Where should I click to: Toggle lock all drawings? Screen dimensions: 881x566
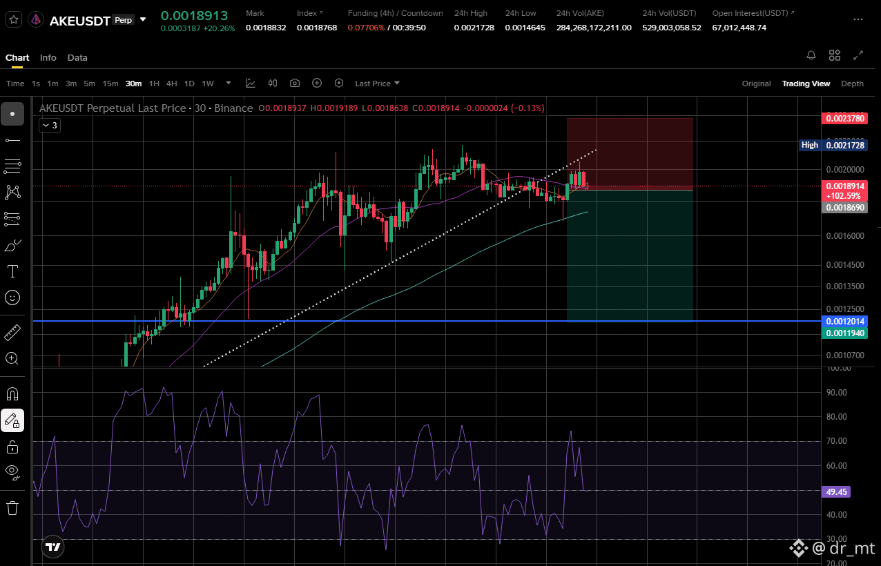coord(12,447)
